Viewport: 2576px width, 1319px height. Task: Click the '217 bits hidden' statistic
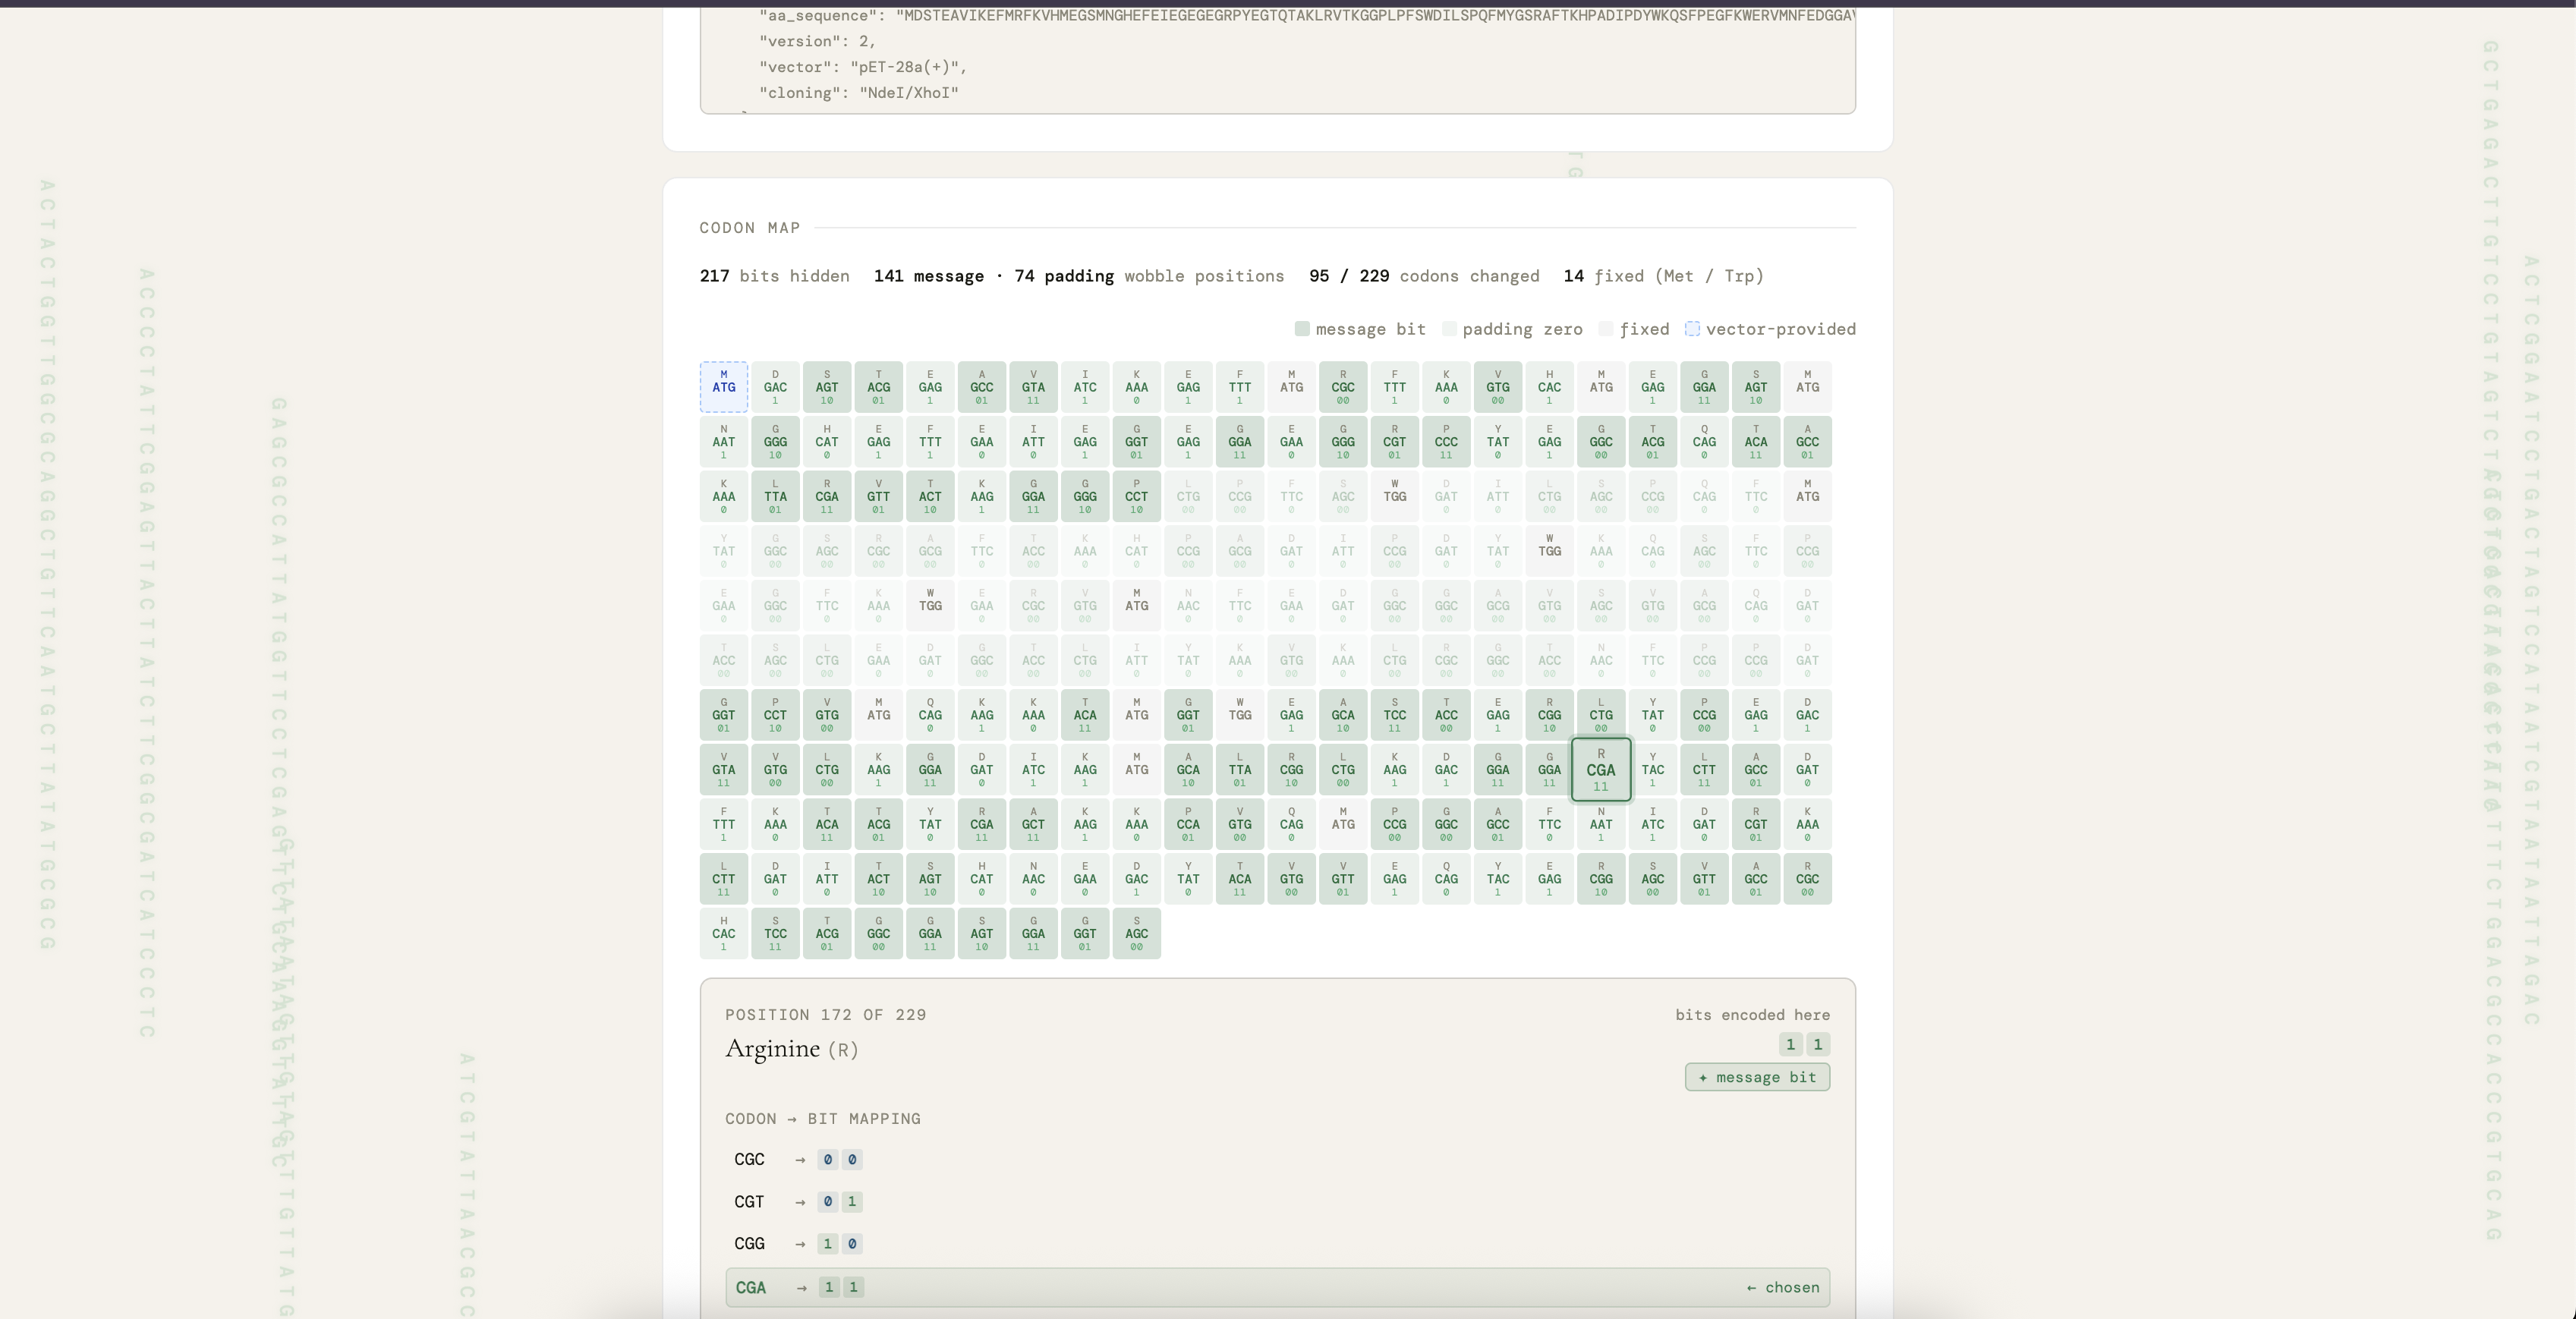click(x=774, y=276)
